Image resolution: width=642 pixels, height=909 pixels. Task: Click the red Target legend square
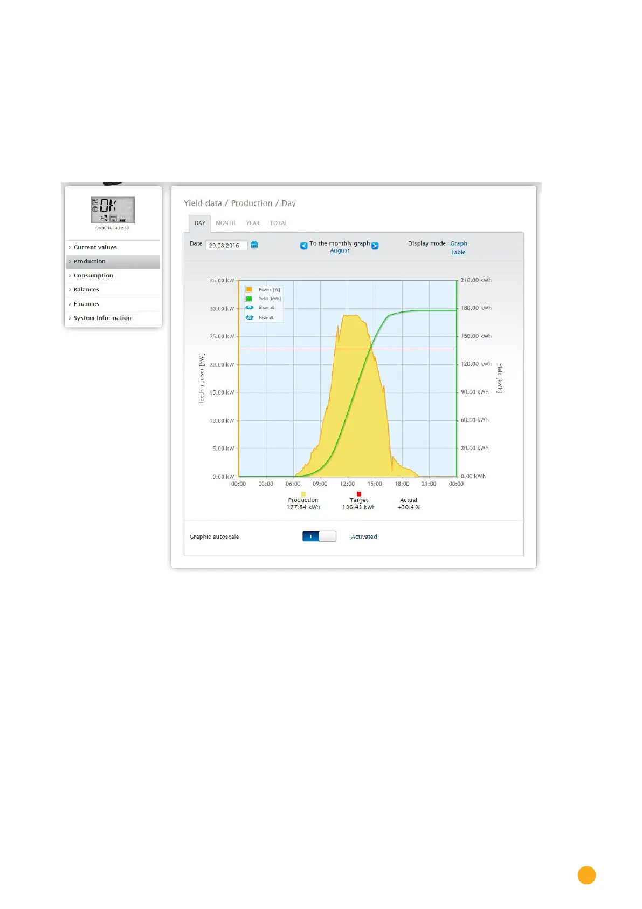tap(359, 494)
